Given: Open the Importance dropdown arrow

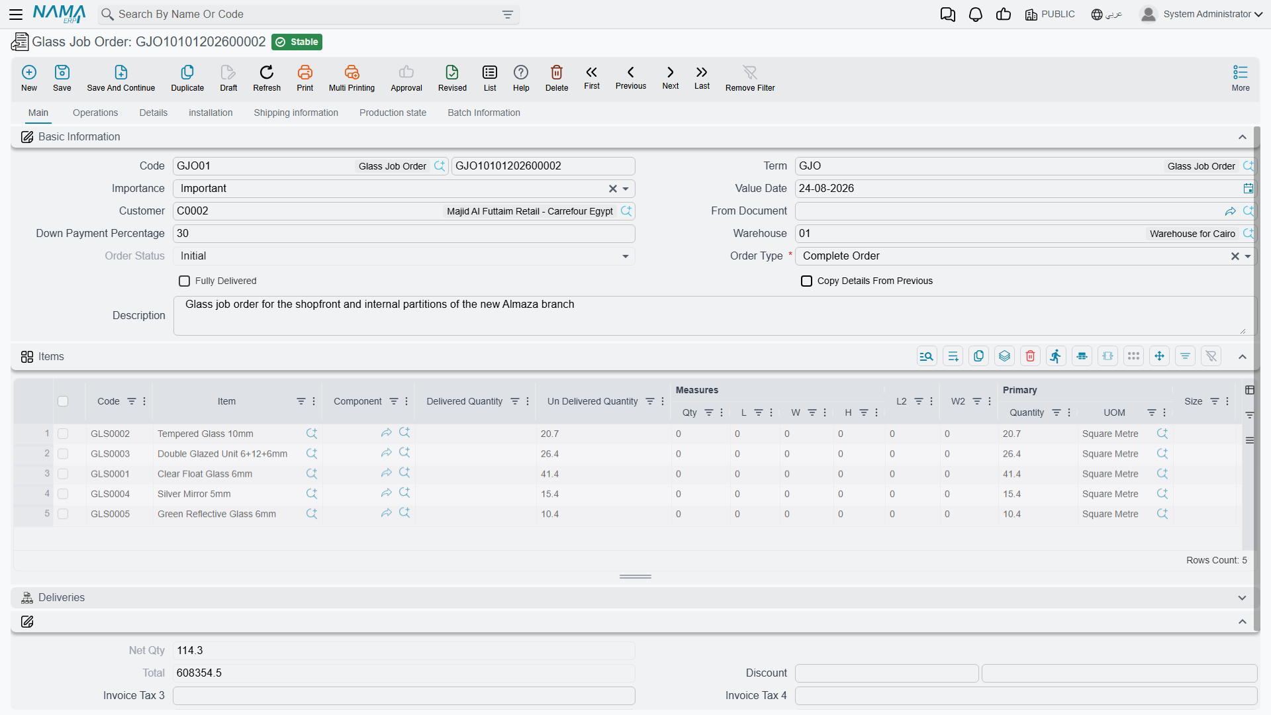Looking at the screenshot, I should pos(626,189).
